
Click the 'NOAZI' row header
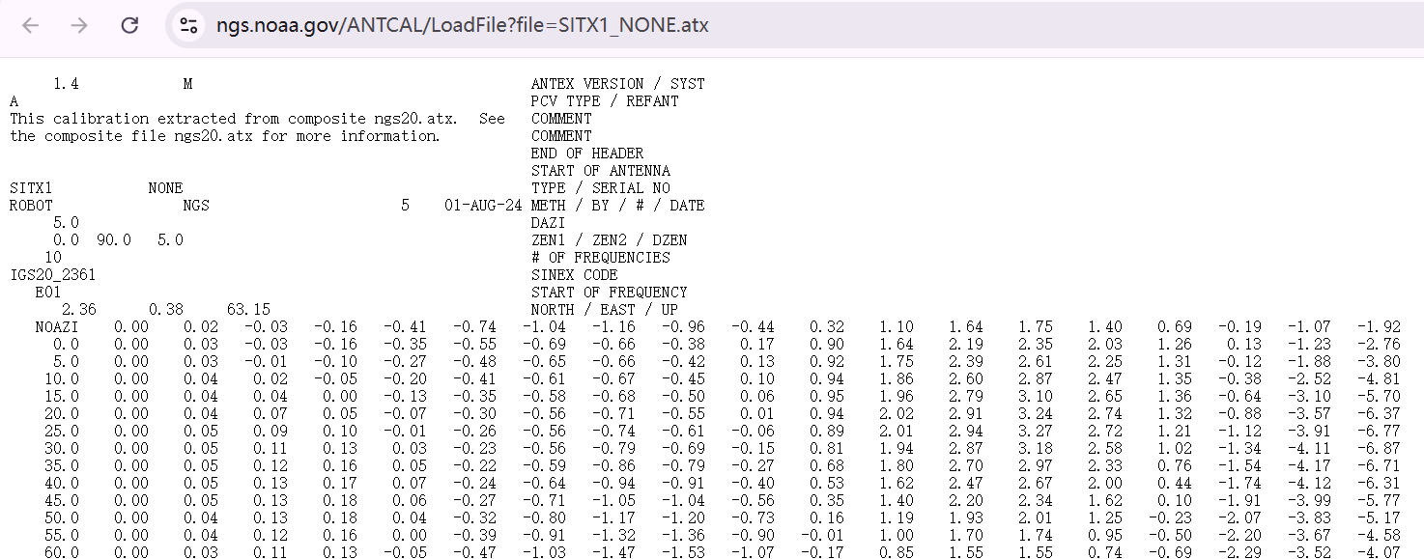[57, 327]
